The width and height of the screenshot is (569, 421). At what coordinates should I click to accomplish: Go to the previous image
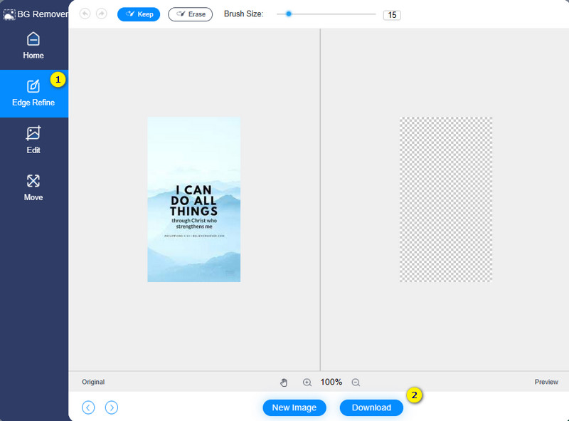[88, 407]
